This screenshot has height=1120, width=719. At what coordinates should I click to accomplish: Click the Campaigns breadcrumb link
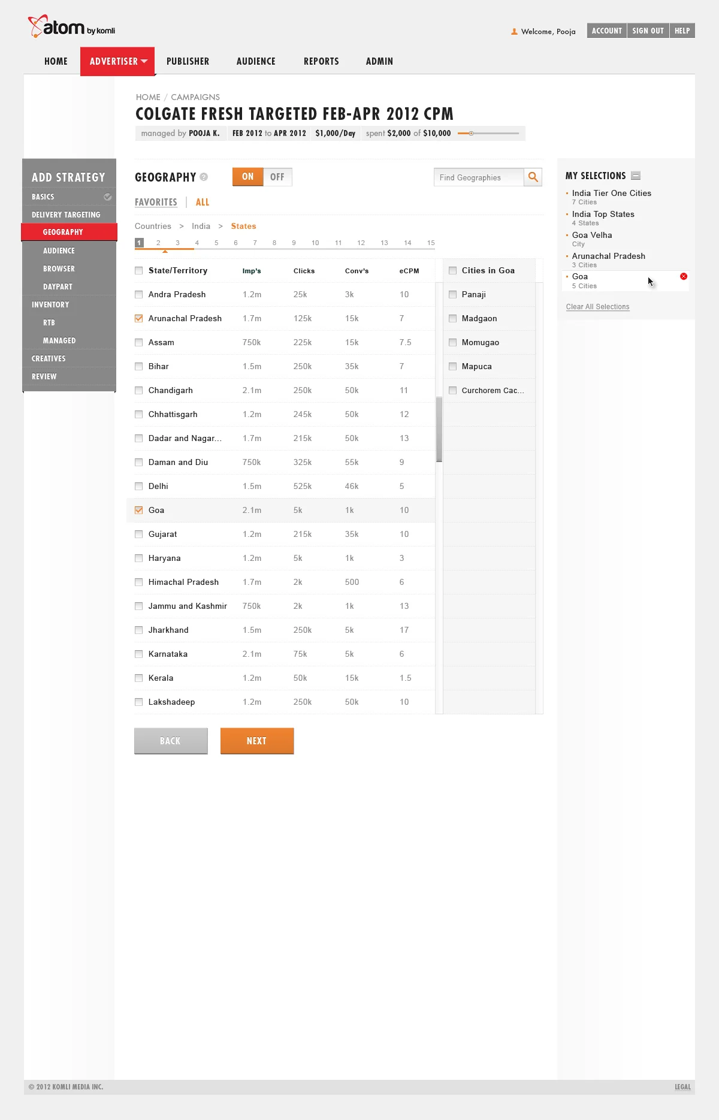tap(195, 97)
